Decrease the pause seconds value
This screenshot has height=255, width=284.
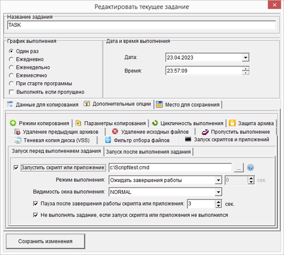click(x=218, y=206)
